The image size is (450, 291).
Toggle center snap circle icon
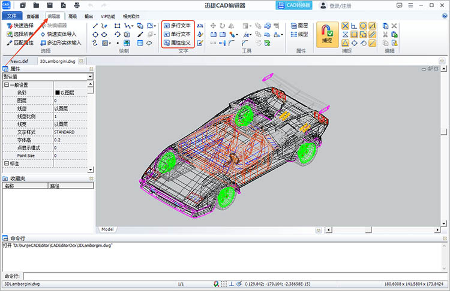[363, 26]
